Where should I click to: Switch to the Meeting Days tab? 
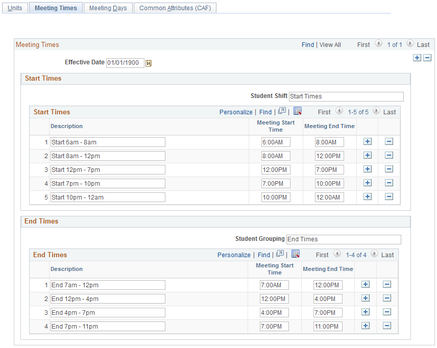(x=108, y=8)
